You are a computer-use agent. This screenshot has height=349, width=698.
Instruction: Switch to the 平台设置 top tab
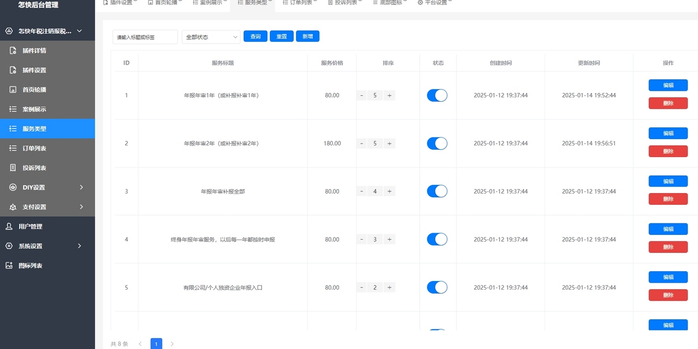pyautogui.click(x=433, y=2)
